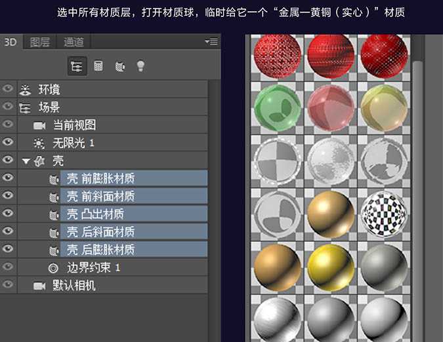Toggle visibility of 场景
This screenshot has width=443, height=342.
[8, 106]
